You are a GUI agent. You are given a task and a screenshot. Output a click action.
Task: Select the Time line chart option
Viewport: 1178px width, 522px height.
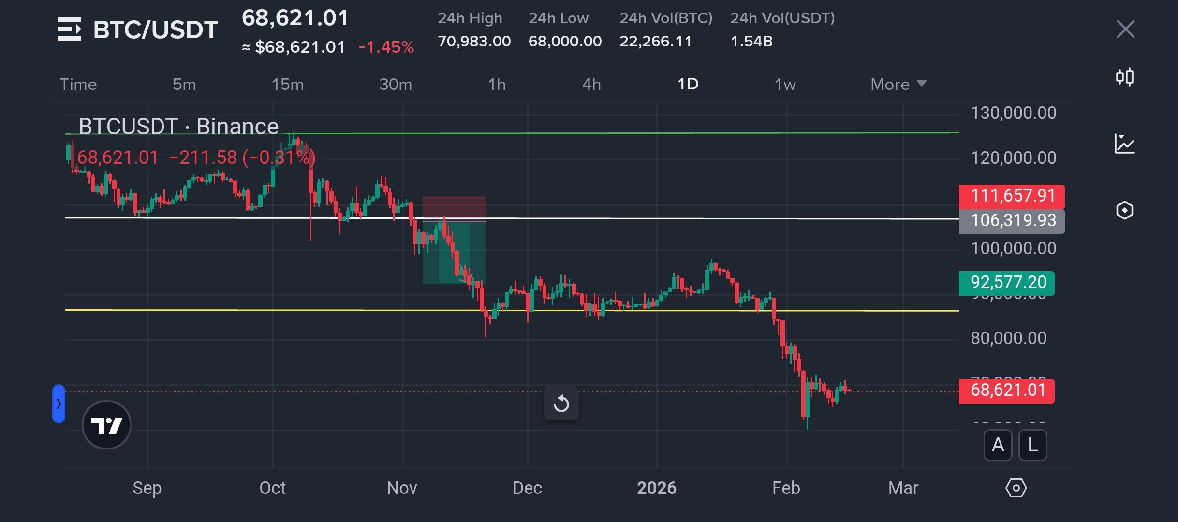click(78, 84)
